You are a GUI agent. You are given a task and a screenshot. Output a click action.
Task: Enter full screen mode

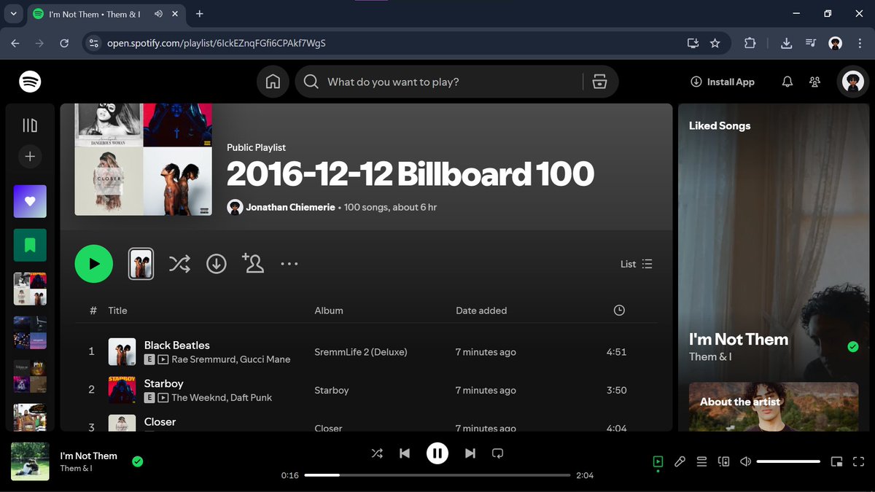(x=858, y=461)
